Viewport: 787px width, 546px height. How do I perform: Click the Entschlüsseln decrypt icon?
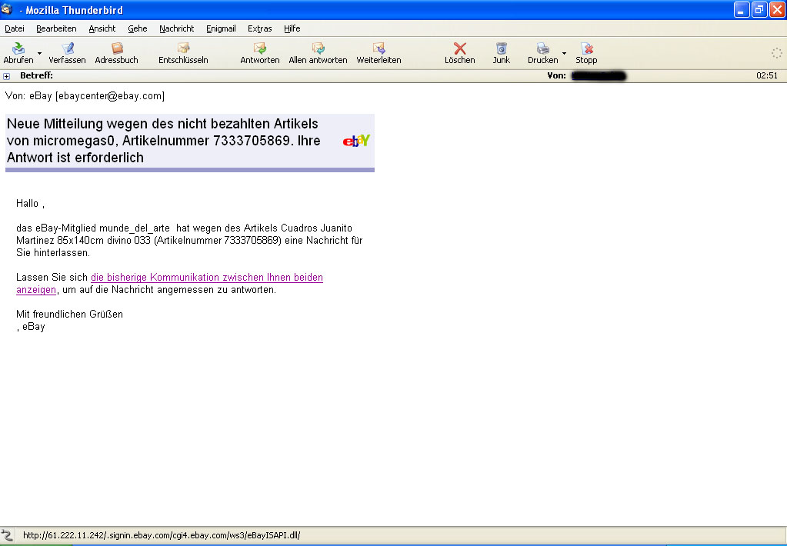[184, 48]
